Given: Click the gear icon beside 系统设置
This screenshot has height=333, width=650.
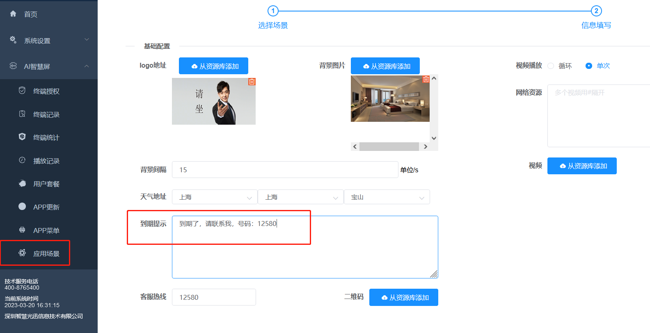Looking at the screenshot, I should [x=13, y=40].
